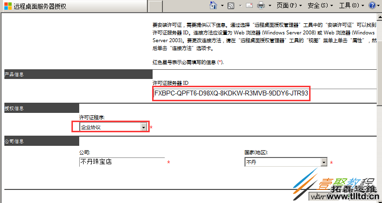Click the RSS feeds icon

pos(231,6)
